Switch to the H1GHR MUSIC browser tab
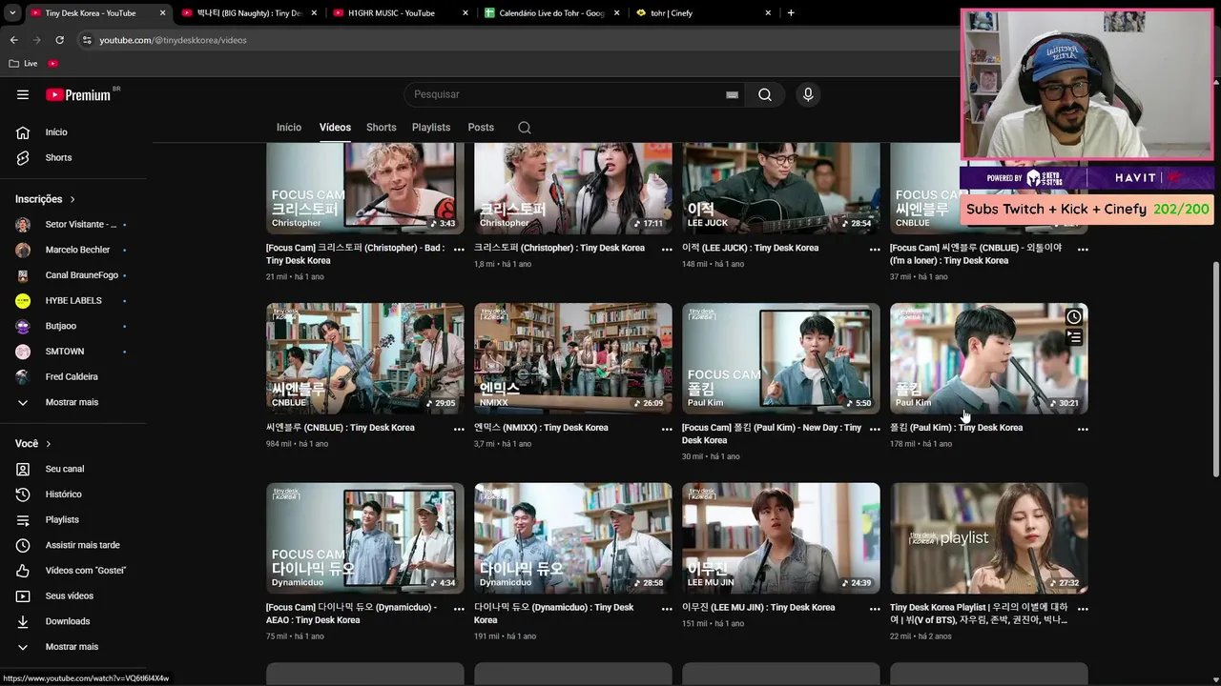 pyautogui.click(x=401, y=13)
